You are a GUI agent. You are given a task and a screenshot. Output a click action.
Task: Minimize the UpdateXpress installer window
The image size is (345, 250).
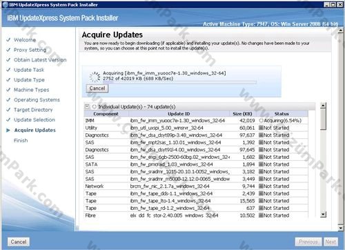327,5
